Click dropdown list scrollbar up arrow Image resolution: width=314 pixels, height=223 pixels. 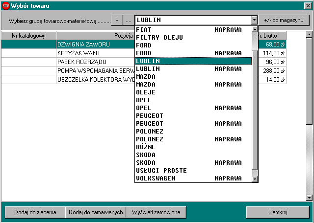255,29
